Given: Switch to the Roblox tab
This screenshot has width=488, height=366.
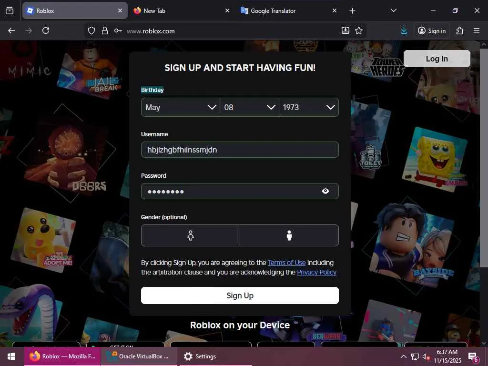Looking at the screenshot, I should [x=75, y=10].
